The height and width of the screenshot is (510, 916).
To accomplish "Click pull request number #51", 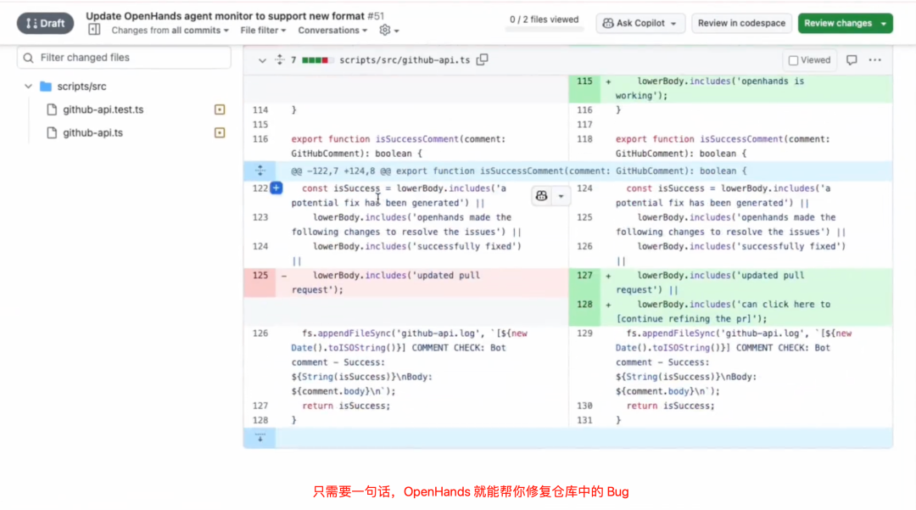I will coord(376,16).
